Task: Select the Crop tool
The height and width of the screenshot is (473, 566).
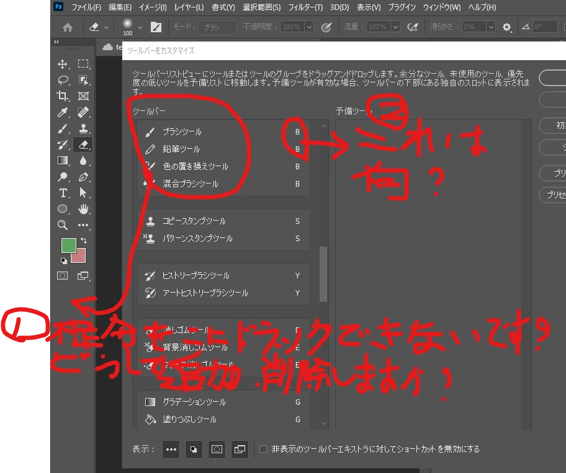Action: pyautogui.click(x=63, y=96)
